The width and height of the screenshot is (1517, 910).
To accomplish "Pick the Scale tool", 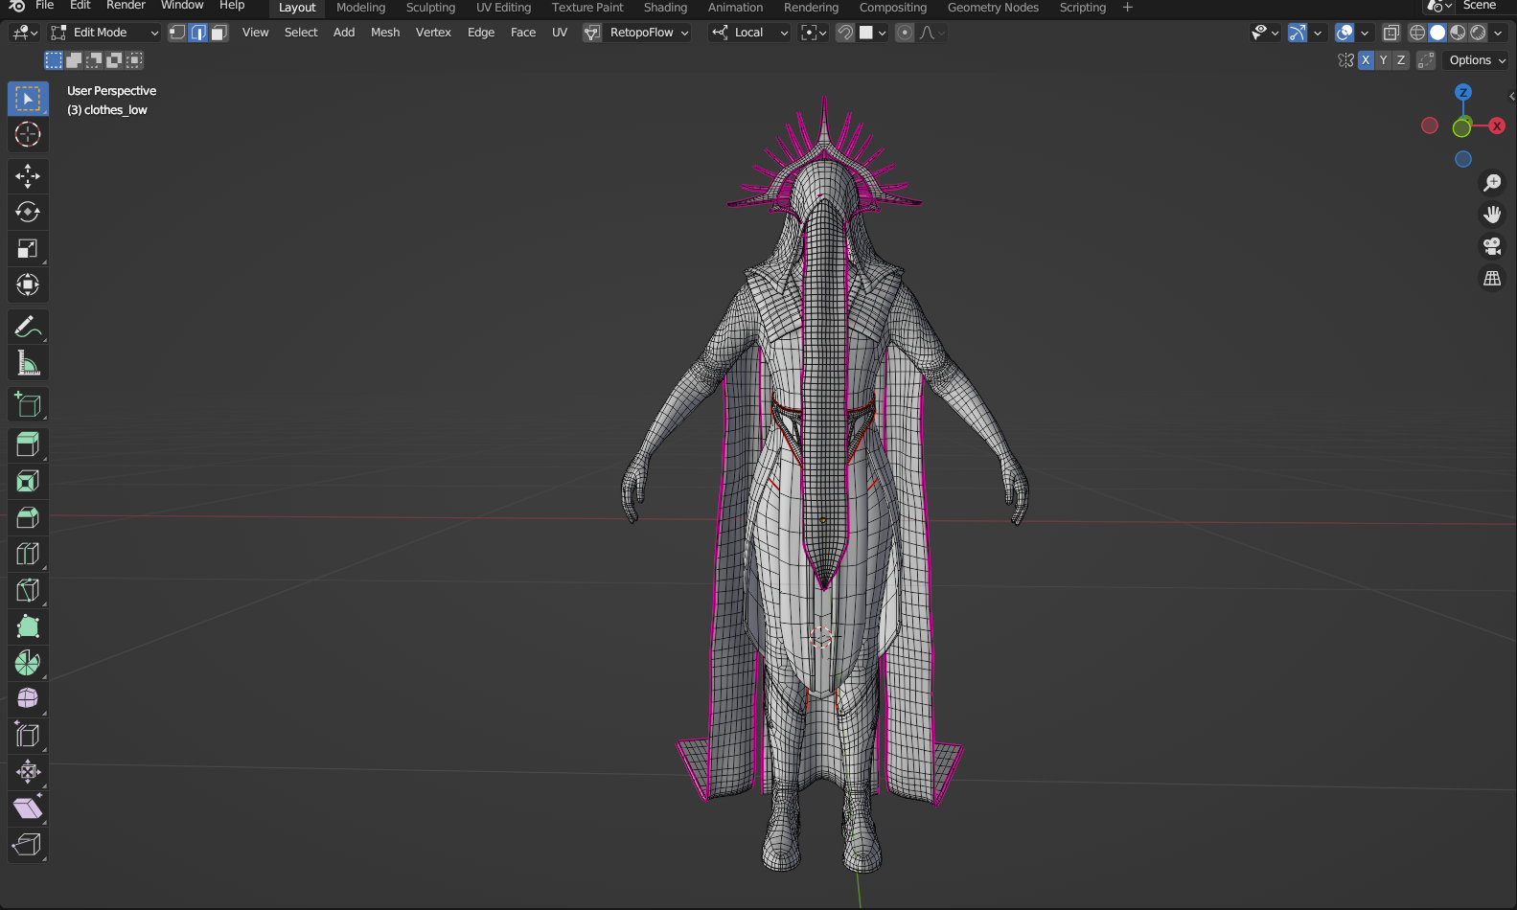I will tap(28, 248).
